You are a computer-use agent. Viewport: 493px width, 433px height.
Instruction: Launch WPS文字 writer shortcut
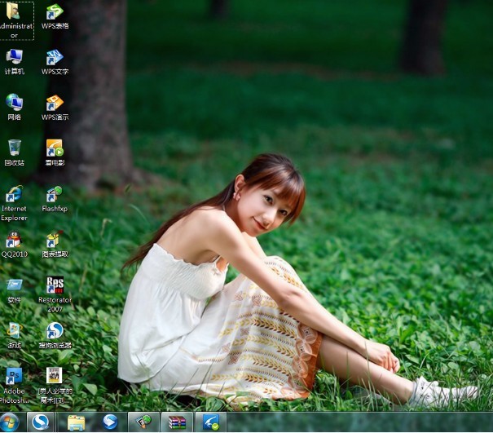pos(55,57)
